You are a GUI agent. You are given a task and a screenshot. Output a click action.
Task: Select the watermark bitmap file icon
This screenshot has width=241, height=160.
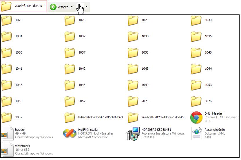point(7,150)
